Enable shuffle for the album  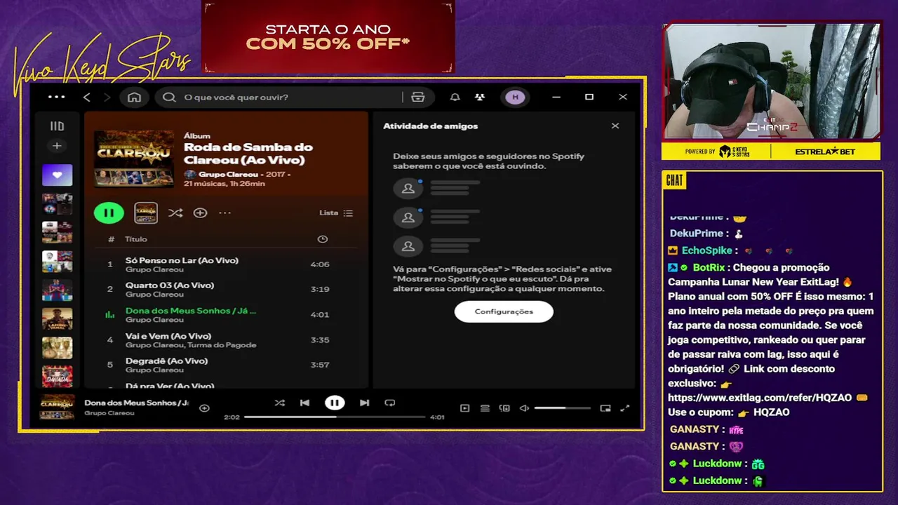tap(175, 213)
